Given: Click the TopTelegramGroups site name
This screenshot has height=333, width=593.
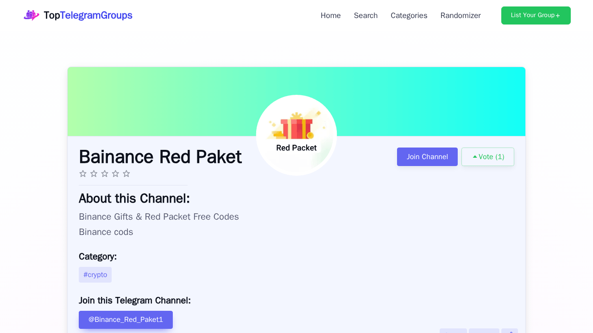Looking at the screenshot, I should click(88, 15).
